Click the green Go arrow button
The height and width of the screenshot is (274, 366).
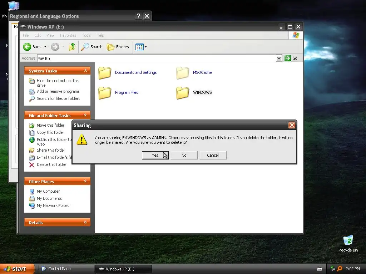tap(288, 58)
